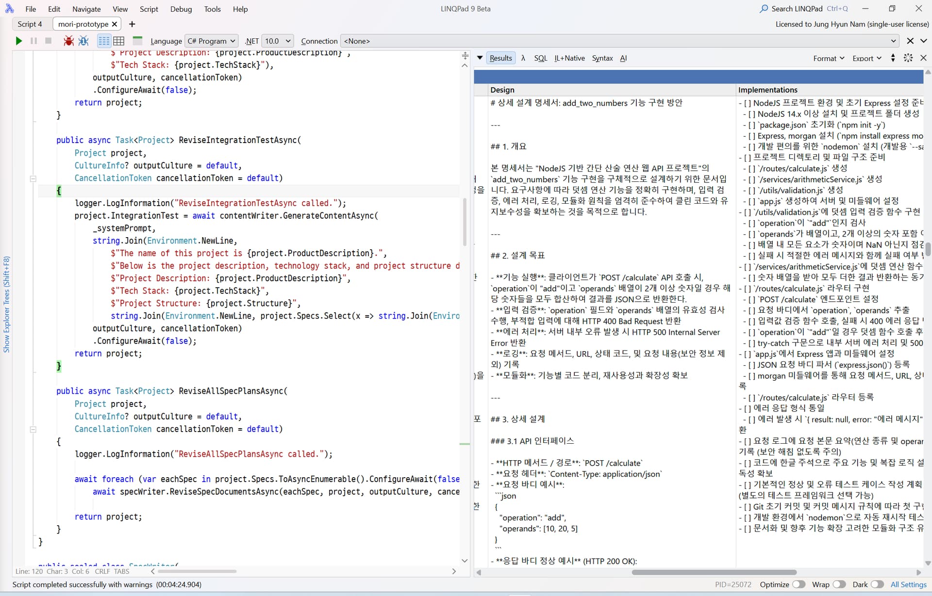This screenshot has height=596, width=932.
Task: Toggle the Dark mode switch
Action: click(x=877, y=584)
